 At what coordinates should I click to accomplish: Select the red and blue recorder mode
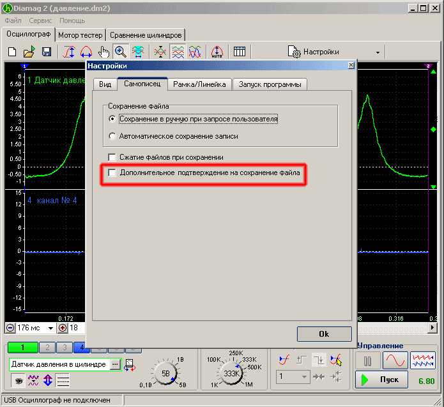423,360
